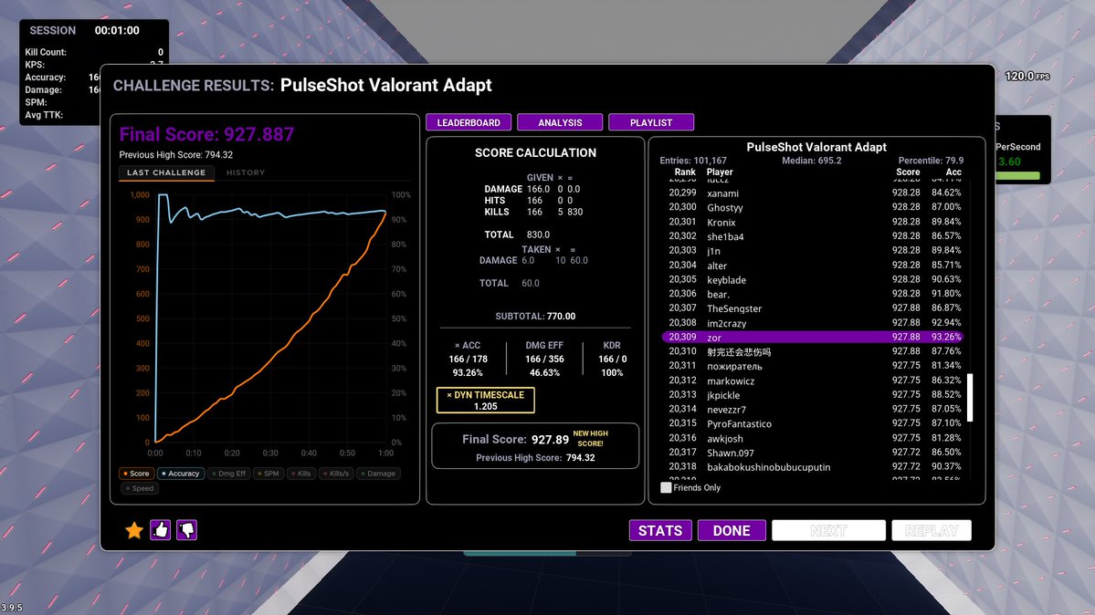Click the SESSION timer 00:01:00
This screenshot has height=615, width=1095.
point(117,31)
